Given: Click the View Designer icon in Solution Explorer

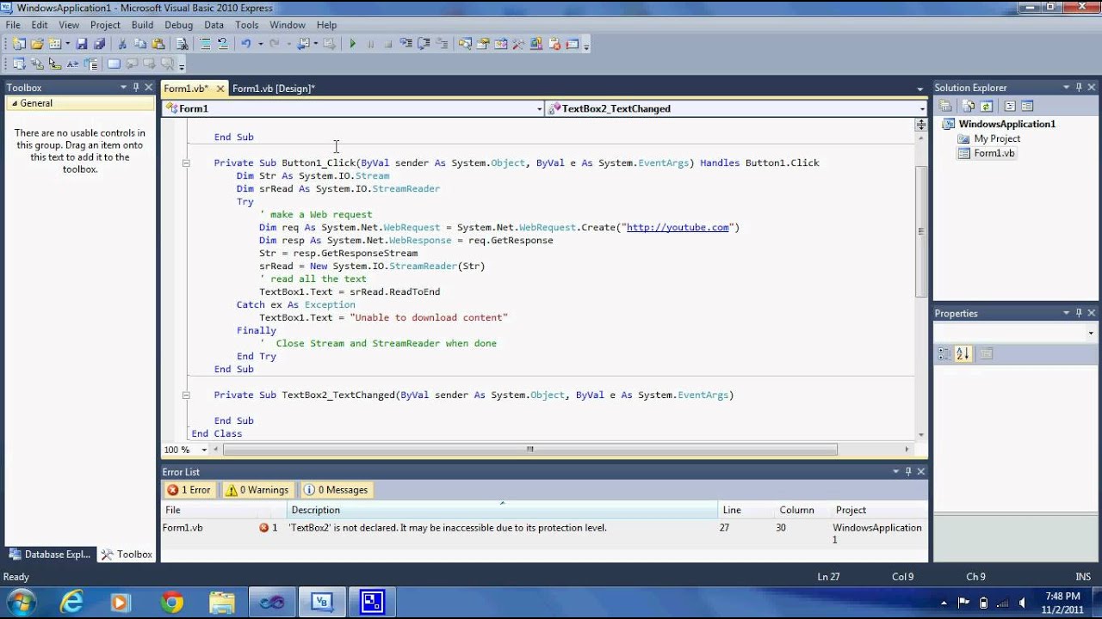Looking at the screenshot, I should pos(1026,106).
